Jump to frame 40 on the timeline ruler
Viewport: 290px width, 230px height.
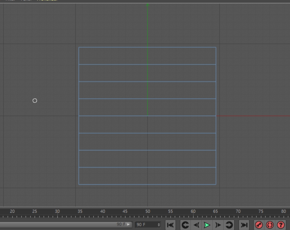pos(103,211)
